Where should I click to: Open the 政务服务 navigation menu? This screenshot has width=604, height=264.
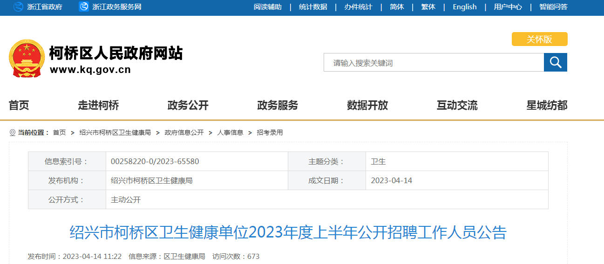(x=278, y=106)
